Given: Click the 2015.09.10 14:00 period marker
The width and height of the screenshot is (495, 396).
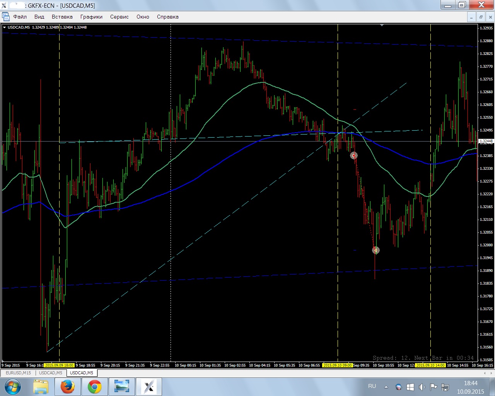Looking at the screenshot, I should point(430,365).
